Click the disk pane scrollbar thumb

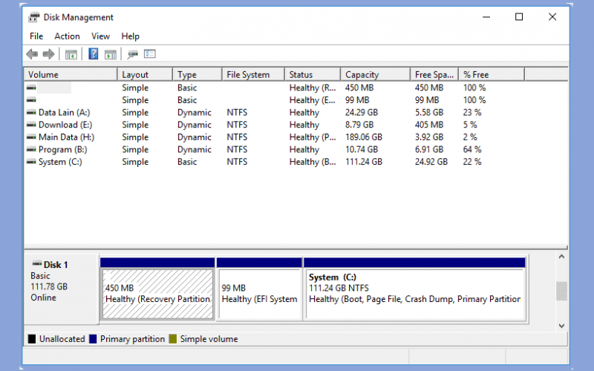click(561, 292)
